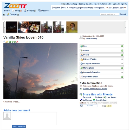Image resolution: width=130 pixels, height=131 pixels.
Task: Click the del.icio.us checkered icon
Action: (x=81, y=100)
